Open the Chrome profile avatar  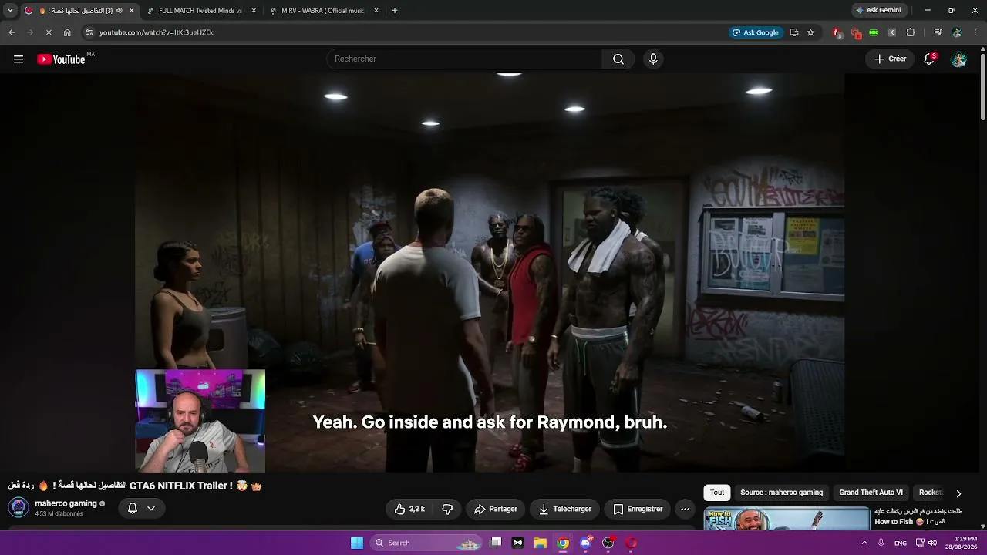point(957,32)
